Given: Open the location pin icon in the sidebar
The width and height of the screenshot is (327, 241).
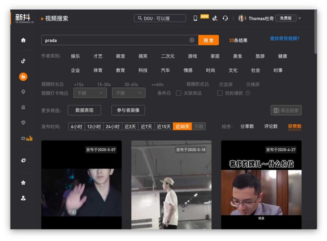Looking at the screenshot, I should 23,92.
